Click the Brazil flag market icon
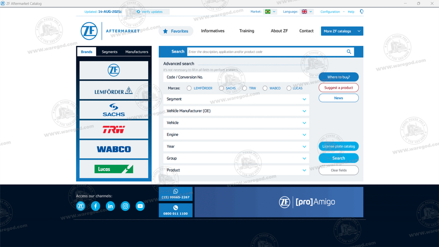This screenshot has width=439, height=247. (x=268, y=12)
